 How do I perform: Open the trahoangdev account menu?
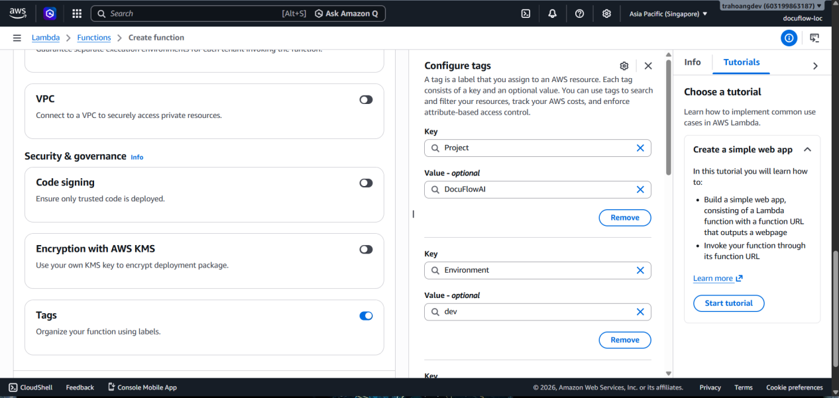[x=772, y=5]
